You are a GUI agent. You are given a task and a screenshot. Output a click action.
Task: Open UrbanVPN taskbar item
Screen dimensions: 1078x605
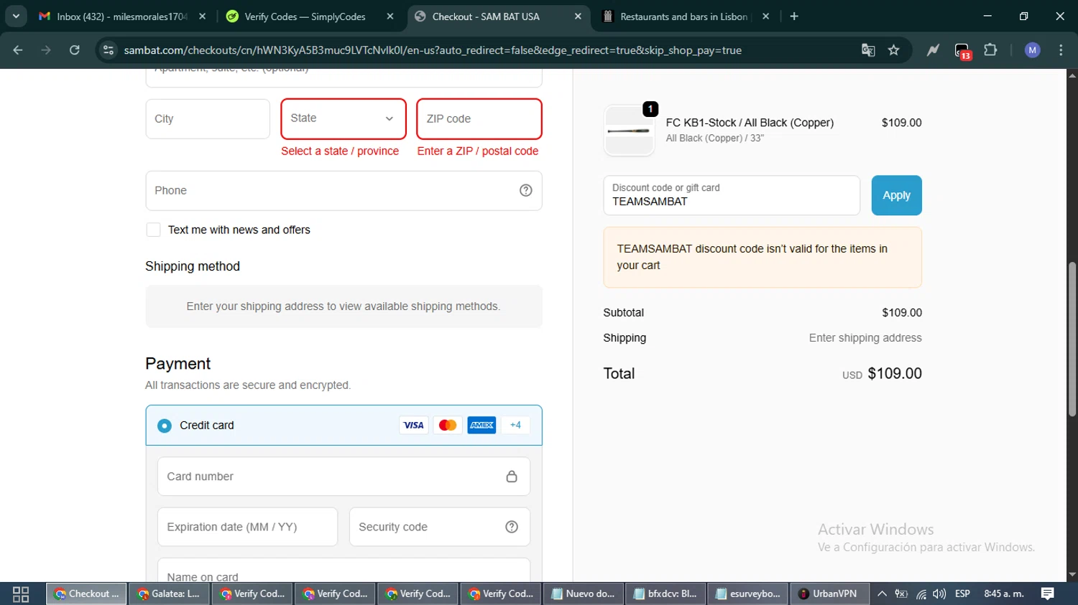[829, 594]
